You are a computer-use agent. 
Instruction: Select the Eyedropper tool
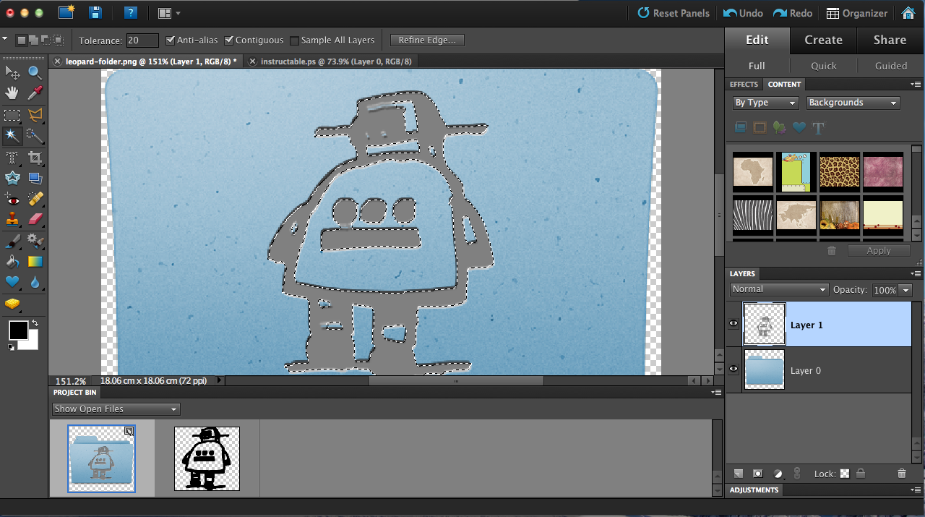35,93
